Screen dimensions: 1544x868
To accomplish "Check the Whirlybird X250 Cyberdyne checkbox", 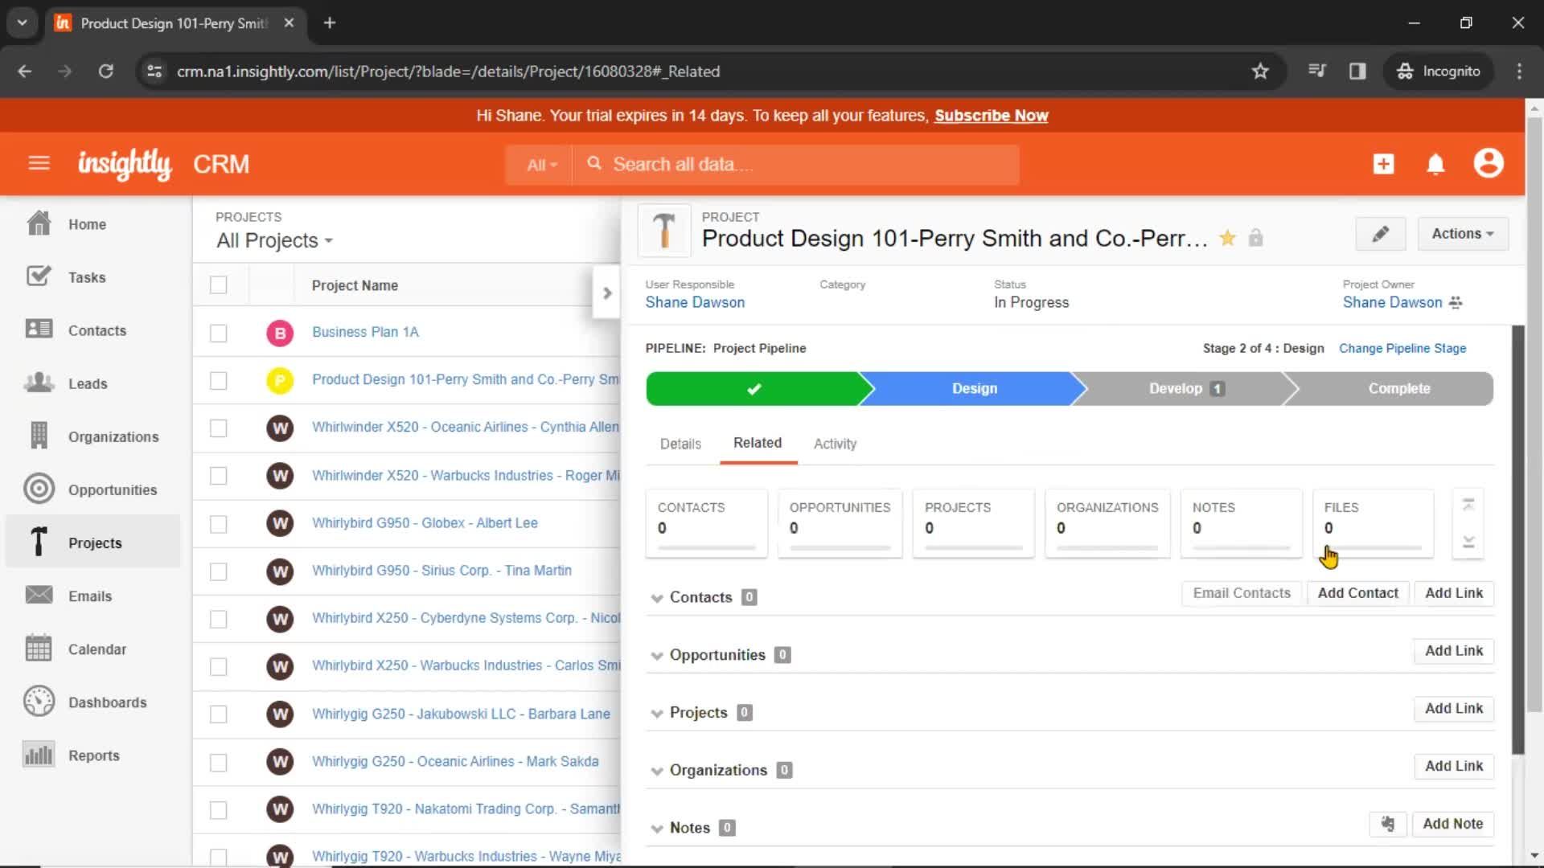I will 218,619.
